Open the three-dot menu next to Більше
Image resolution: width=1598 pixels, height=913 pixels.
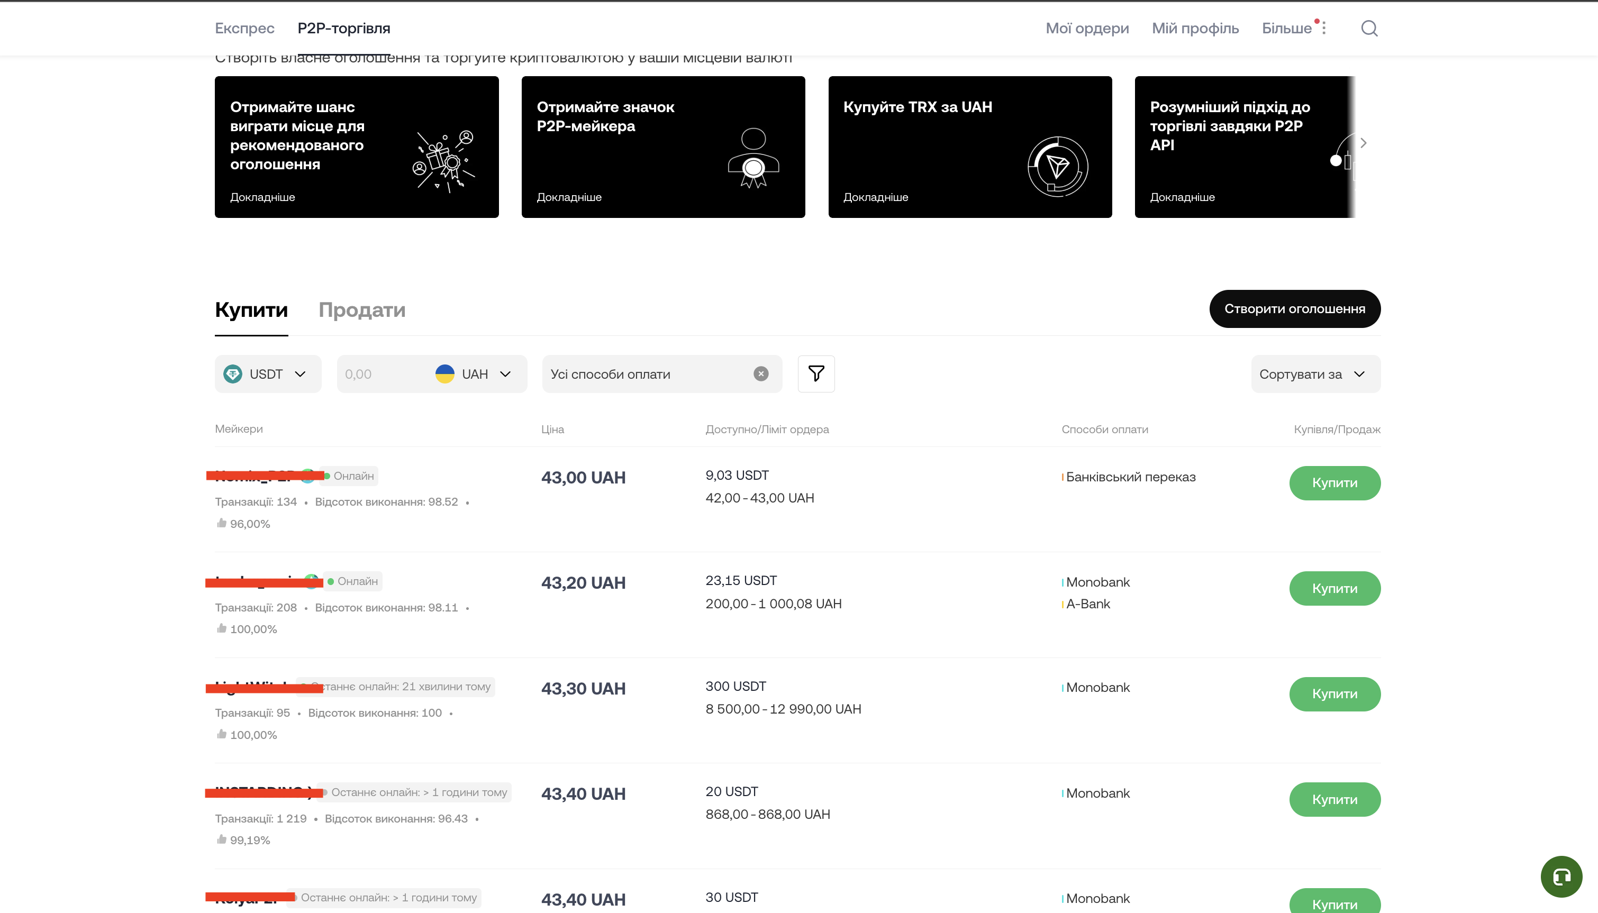[x=1323, y=28]
